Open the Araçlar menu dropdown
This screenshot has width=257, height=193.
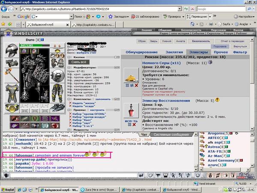click(x=250, y=24)
